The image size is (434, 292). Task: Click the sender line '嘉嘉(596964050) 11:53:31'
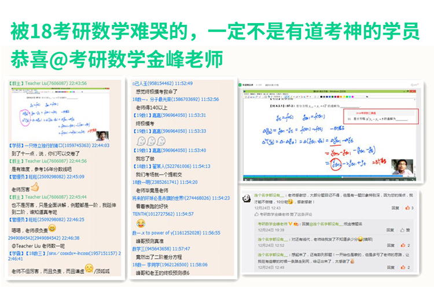click(x=170, y=115)
